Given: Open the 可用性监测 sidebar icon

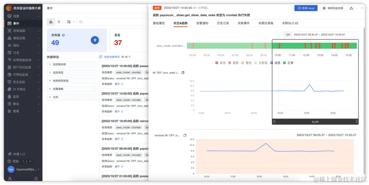Looking at the screenshot, I should (x=9, y=75).
